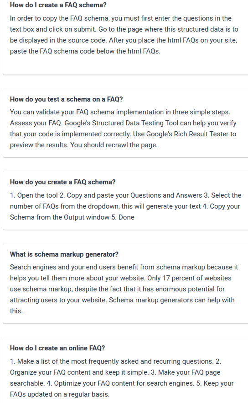Click the "How do you create a FAQ schema?" heading
Screen dimensions: 248x403
(63, 182)
